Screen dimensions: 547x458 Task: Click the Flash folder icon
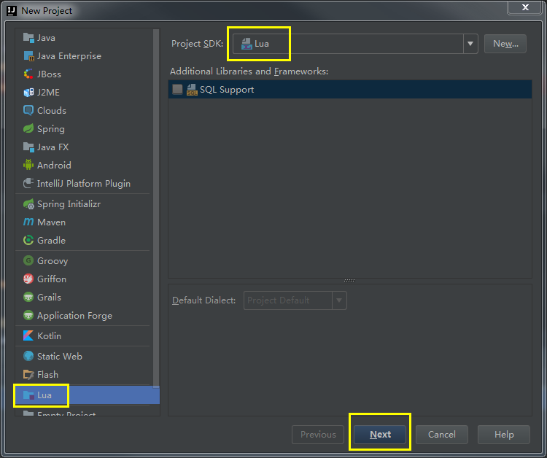28,375
